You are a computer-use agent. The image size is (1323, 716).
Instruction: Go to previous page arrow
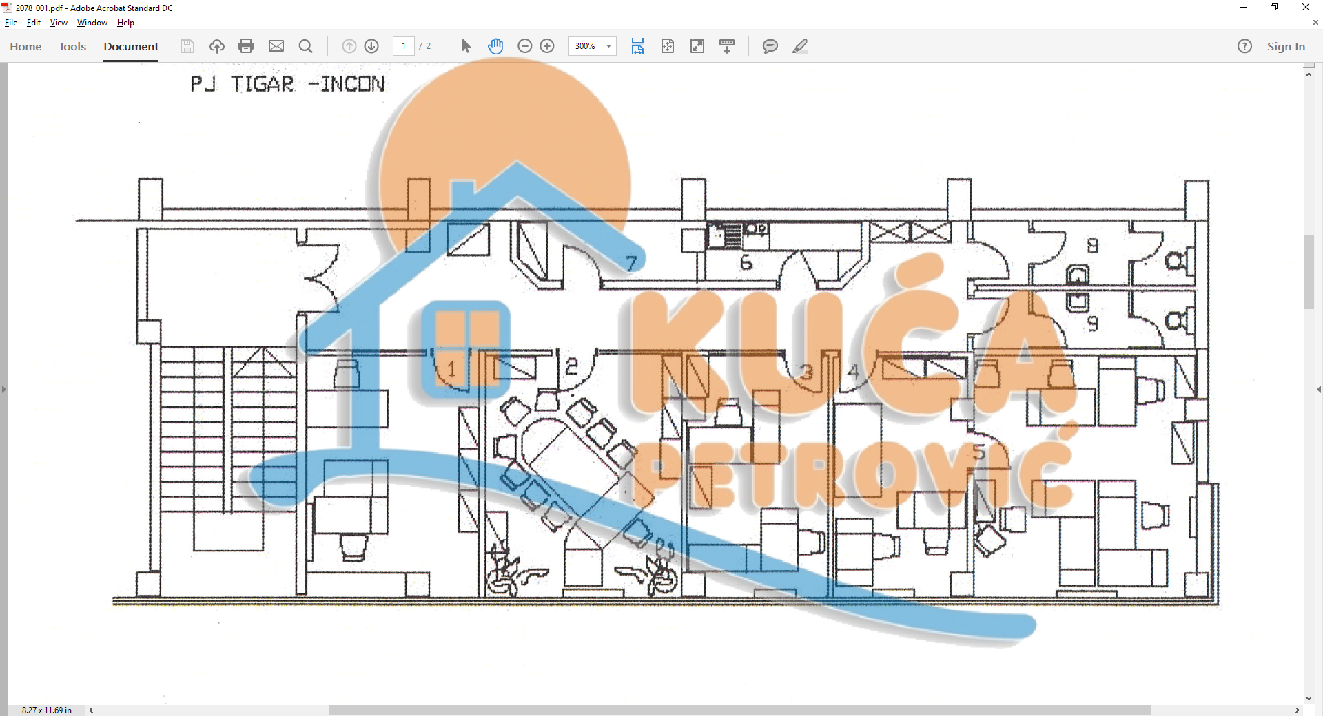click(x=349, y=46)
